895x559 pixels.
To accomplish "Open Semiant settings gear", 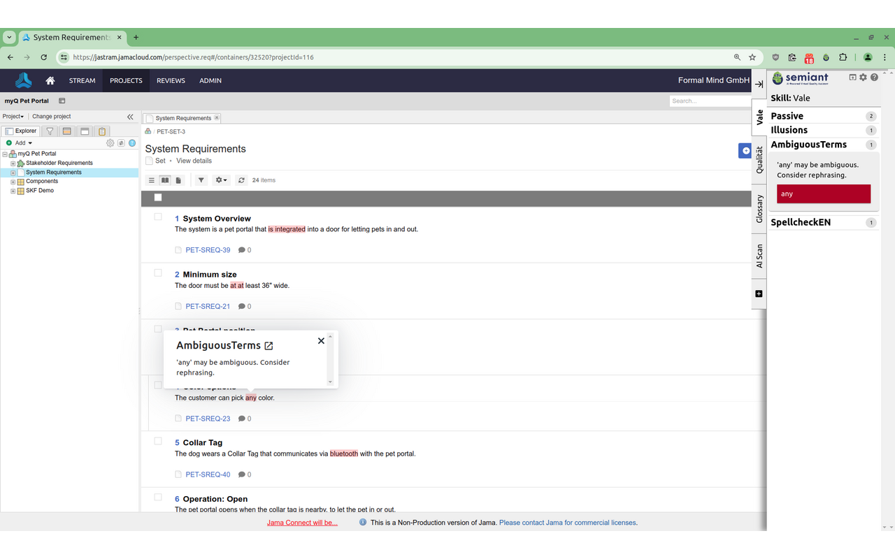I will coord(864,78).
